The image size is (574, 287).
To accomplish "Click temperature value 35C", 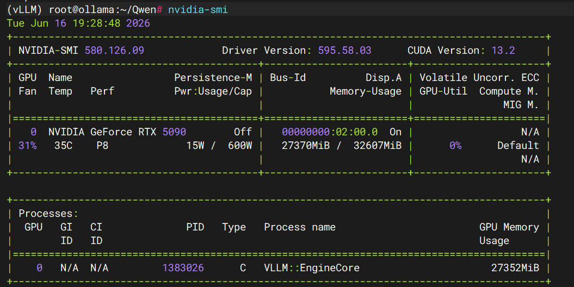I will coord(63,146).
